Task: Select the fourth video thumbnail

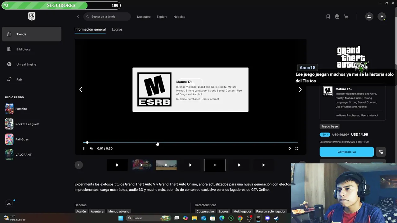Action: (190, 165)
